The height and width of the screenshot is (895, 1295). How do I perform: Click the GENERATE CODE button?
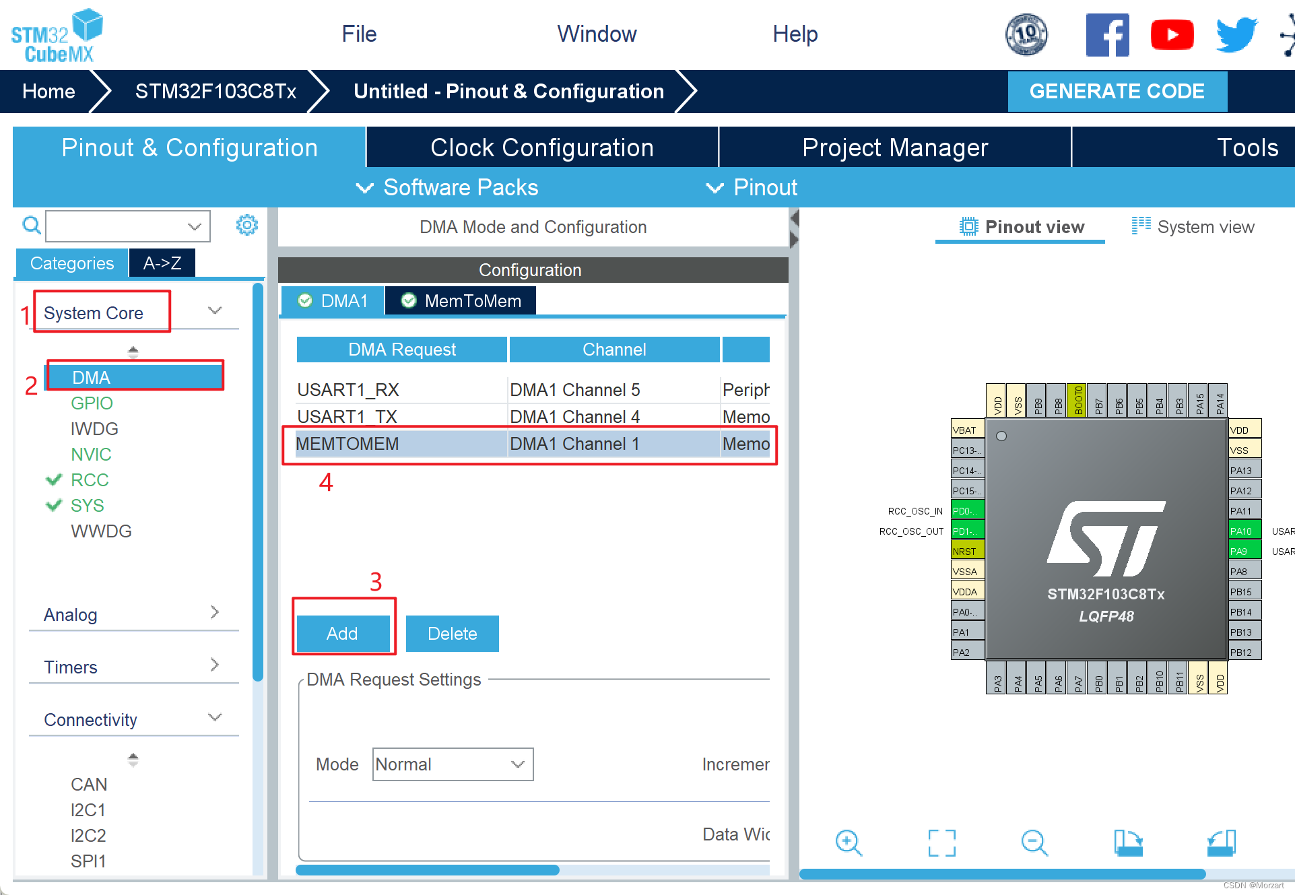(1117, 91)
